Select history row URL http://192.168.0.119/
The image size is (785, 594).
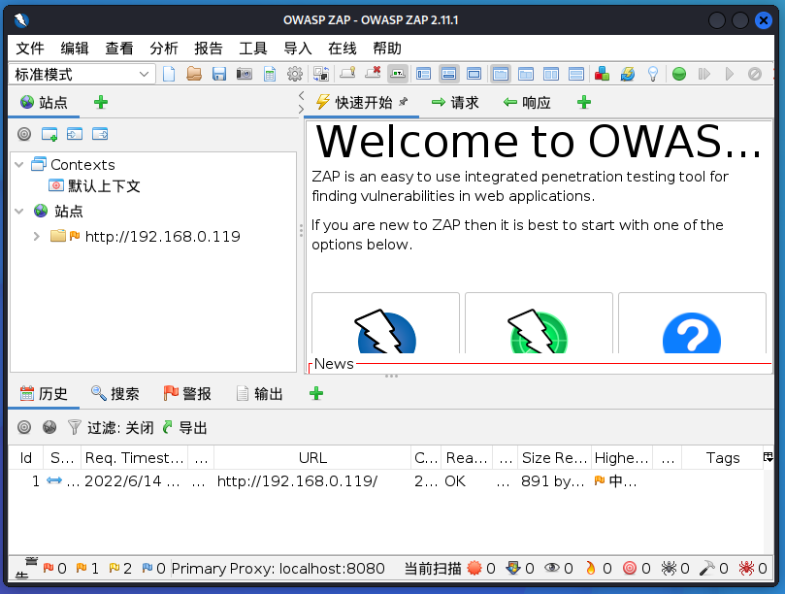click(297, 481)
